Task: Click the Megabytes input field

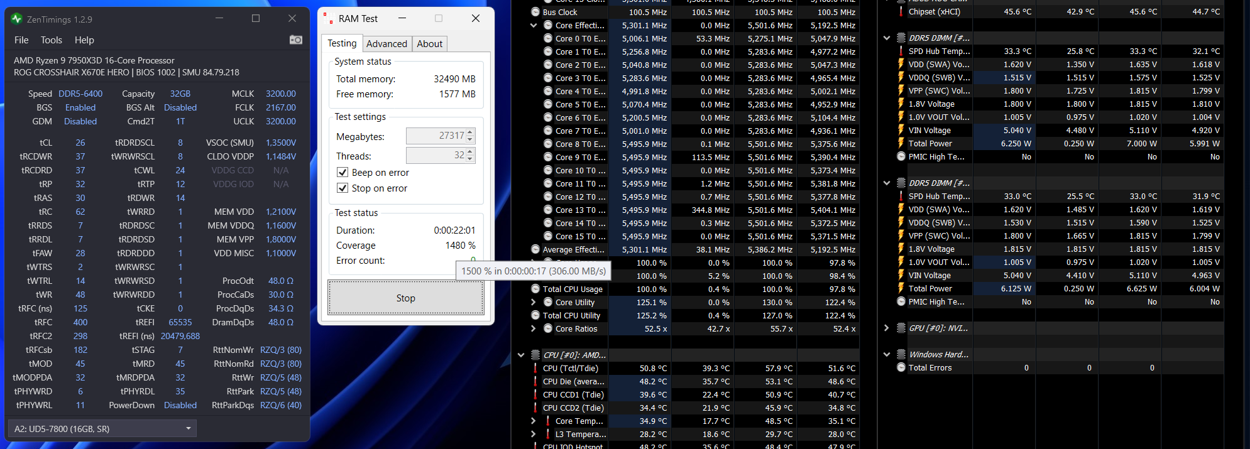Action: pyautogui.click(x=436, y=136)
